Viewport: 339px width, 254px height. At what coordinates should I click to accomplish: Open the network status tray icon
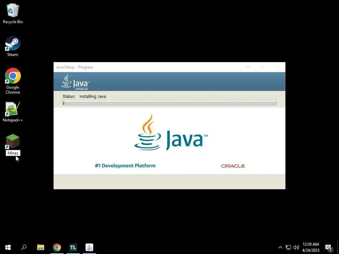point(288,247)
